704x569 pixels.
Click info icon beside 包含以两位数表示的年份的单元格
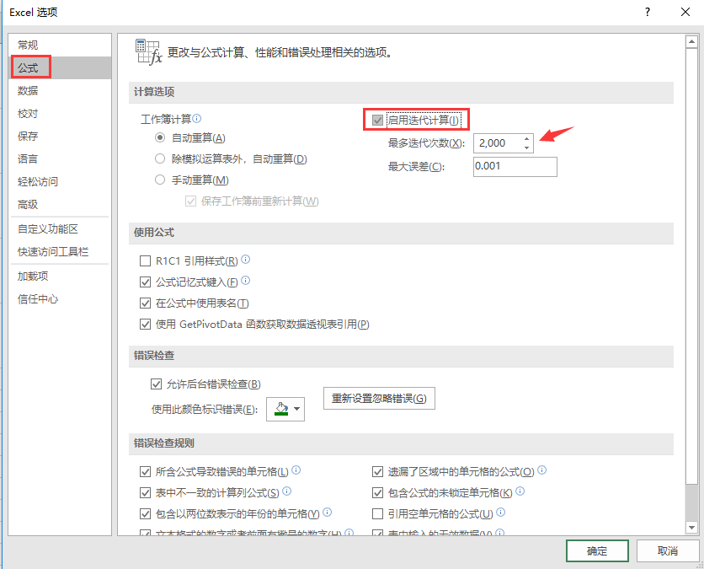pyautogui.click(x=328, y=512)
